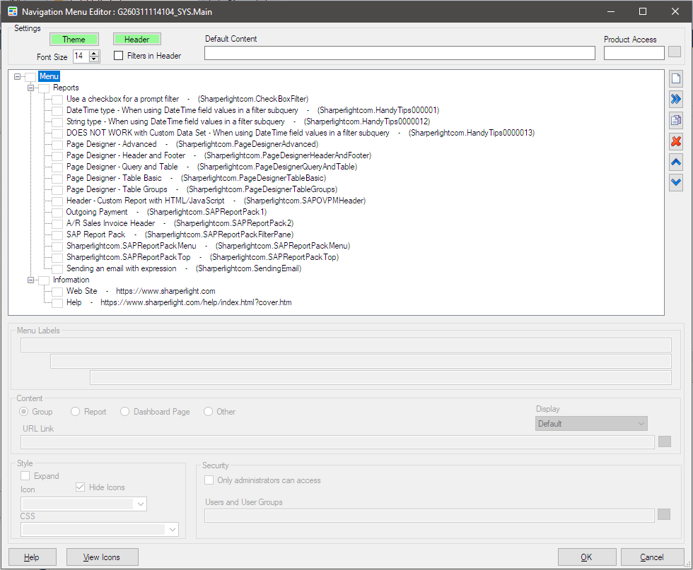Collapse the Information tree node
Screen dimensions: 693x570
pyautogui.click(x=30, y=280)
